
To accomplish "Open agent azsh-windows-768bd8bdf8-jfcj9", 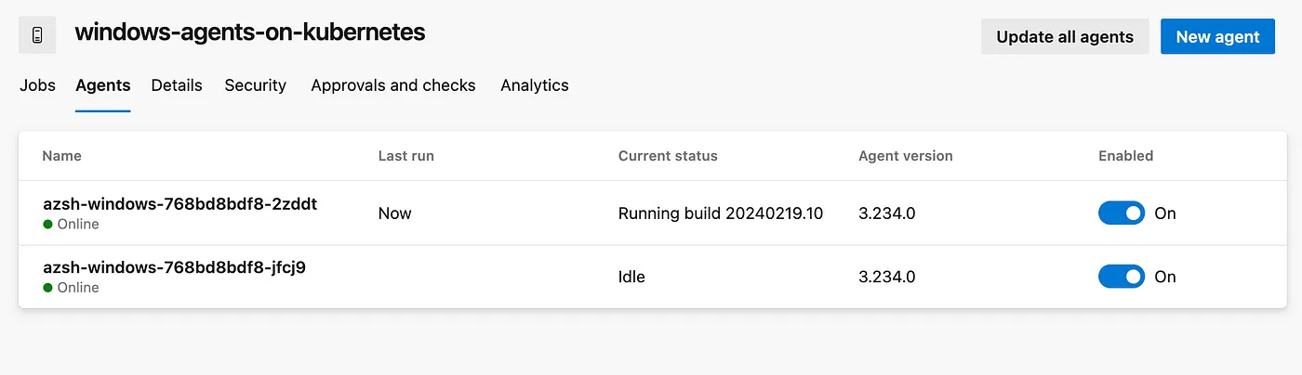I will pos(175,267).
